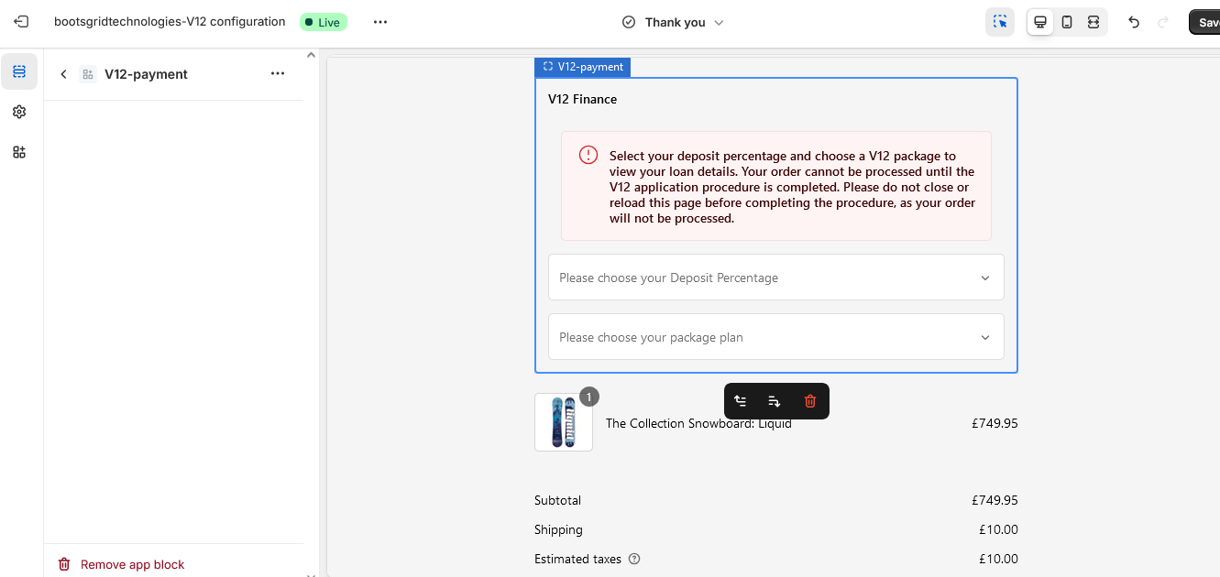Move the V12-payment block down
The width and height of the screenshot is (1220, 577).
tap(775, 401)
